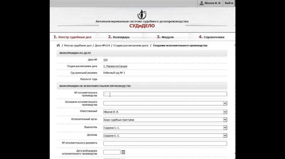The image size is (285, 159).
Task: Expand Основания исполнительного производства dropdown
Action: (225, 103)
